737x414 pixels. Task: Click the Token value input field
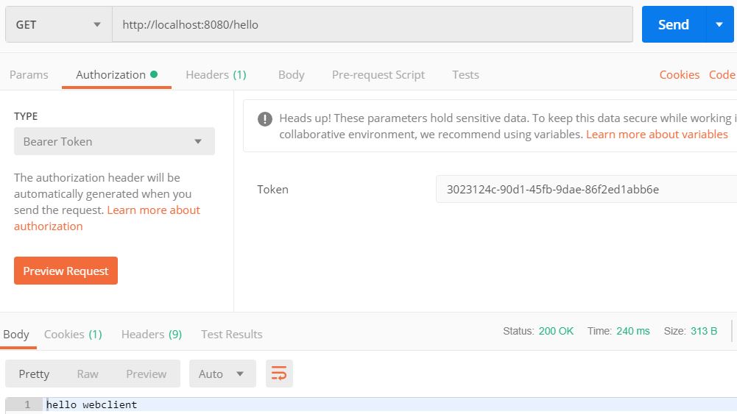coord(586,189)
